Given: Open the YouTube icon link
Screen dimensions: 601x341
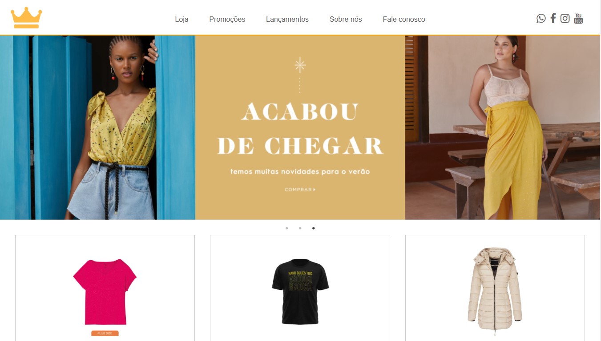Looking at the screenshot, I should coord(578,18).
